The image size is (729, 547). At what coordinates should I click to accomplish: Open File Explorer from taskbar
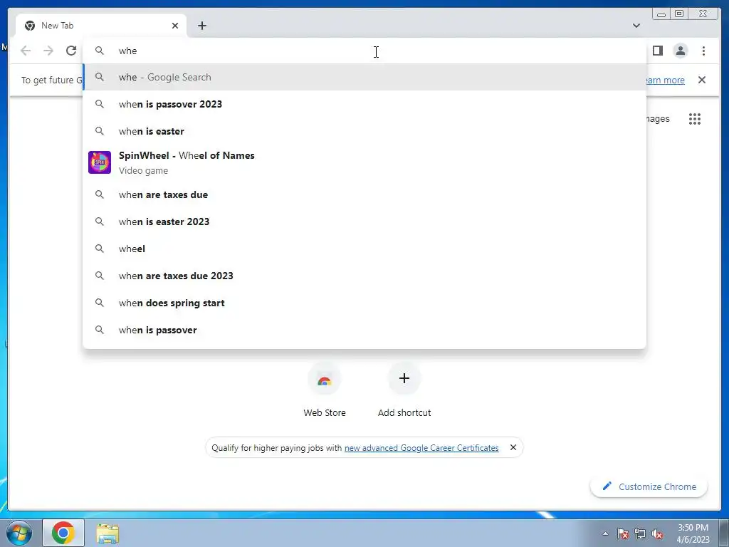107,533
